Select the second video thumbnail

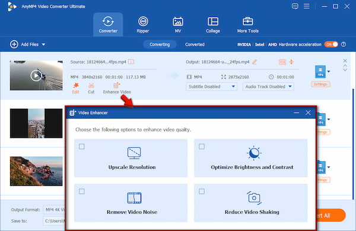36,124
